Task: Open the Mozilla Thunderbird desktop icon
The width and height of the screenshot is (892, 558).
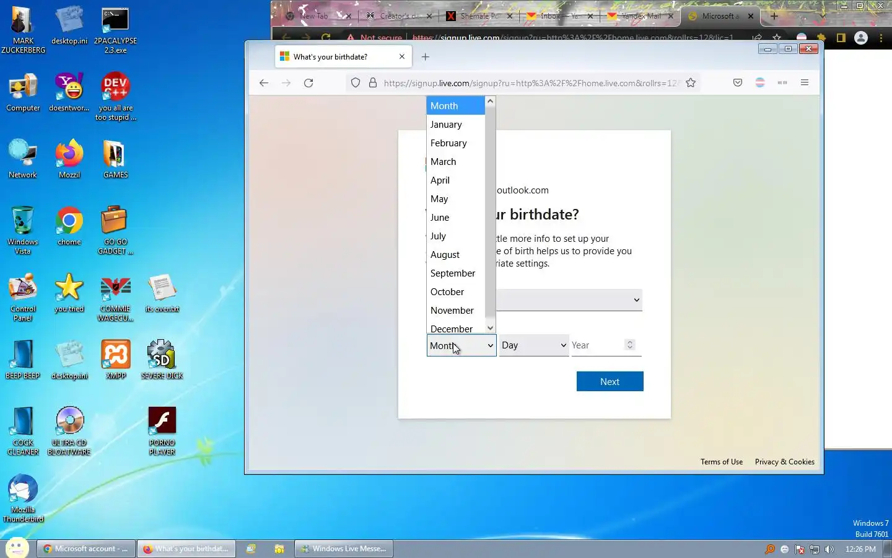Action: tap(23, 498)
